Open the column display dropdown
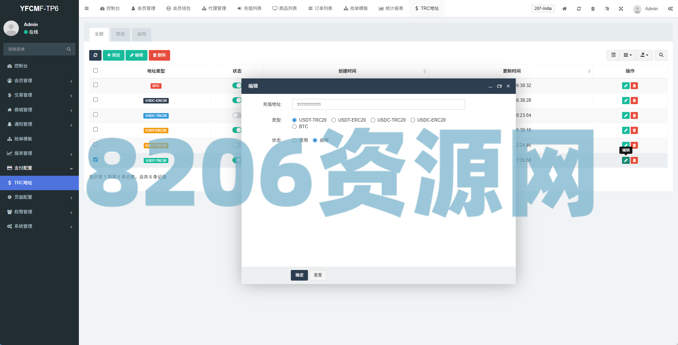Viewport: 678px width, 345px height. [628, 55]
